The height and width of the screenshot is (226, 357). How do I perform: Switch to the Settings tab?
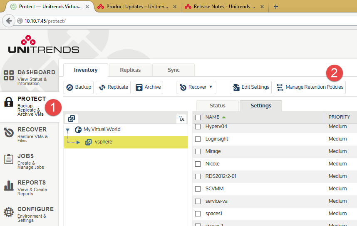[261, 106]
